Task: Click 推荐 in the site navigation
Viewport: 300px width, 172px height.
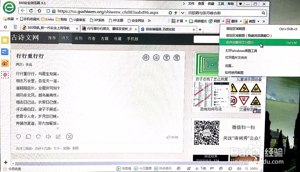Action: click(52, 38)
